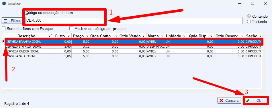Open the Marca column filter dropdown
The height and width of the screenshot is (108, 272).
pos(162,36)
